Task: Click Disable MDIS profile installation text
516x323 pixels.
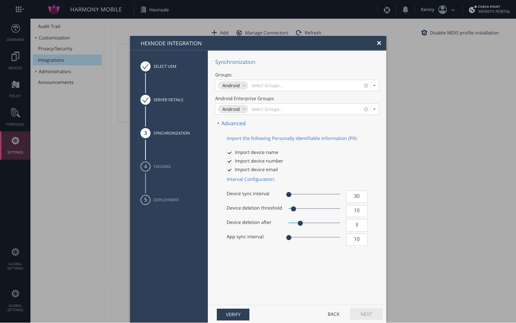Action: point(464,33)
